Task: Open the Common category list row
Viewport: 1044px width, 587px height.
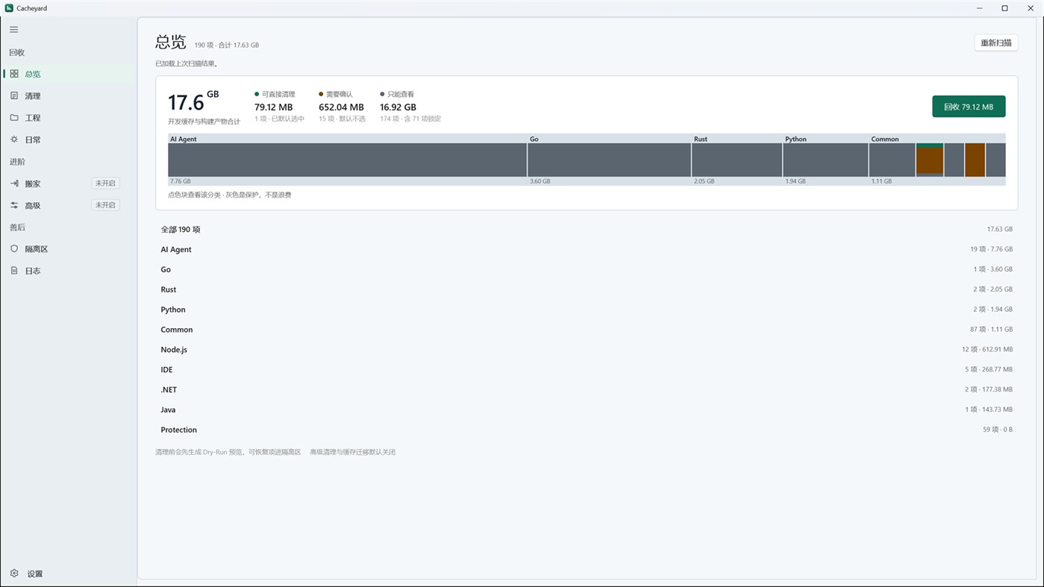Action: (587, 330)
